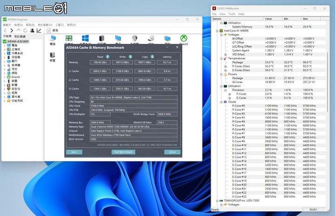This screenshot has width=335, height=216.
Task: Refresh the AIDA64 page with the circular arrow
Action: 25,31
